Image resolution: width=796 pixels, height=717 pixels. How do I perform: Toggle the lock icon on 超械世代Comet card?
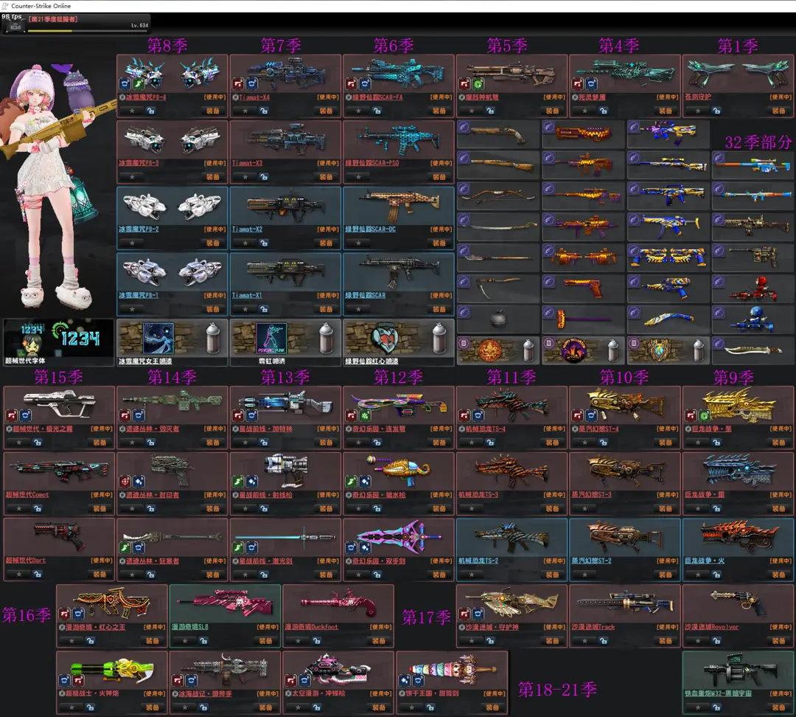pos(38,508)
